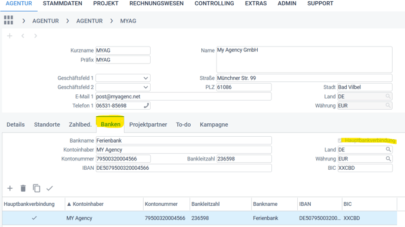
Task: Open the STAMMDATEN menu
Action: point(62,4)
